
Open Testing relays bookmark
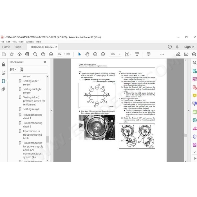click(31, 109)
